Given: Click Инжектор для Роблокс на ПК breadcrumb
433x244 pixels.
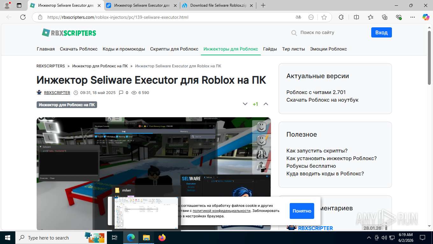Looking at the screenshot, I should 100,66.
